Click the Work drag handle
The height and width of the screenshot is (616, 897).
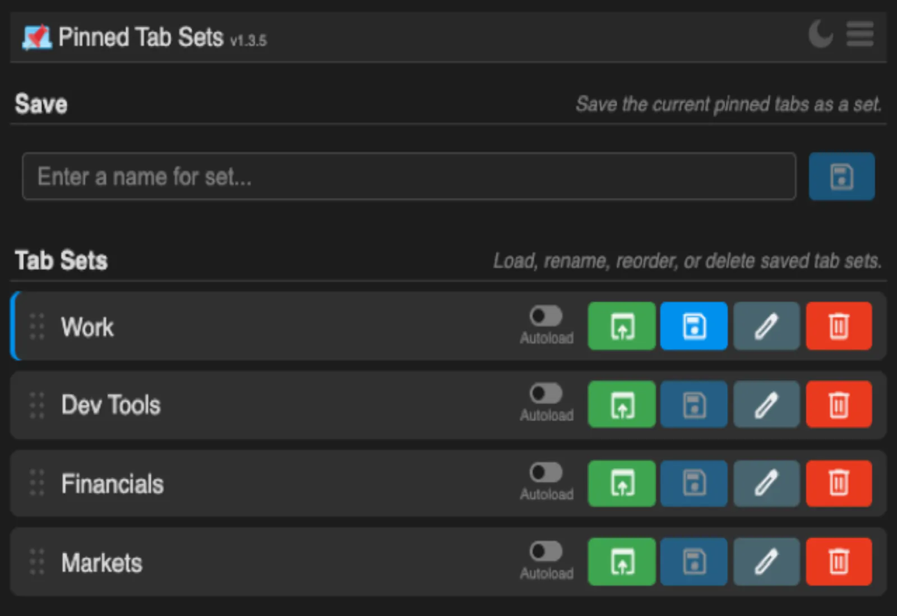click(x=37, y=326)
